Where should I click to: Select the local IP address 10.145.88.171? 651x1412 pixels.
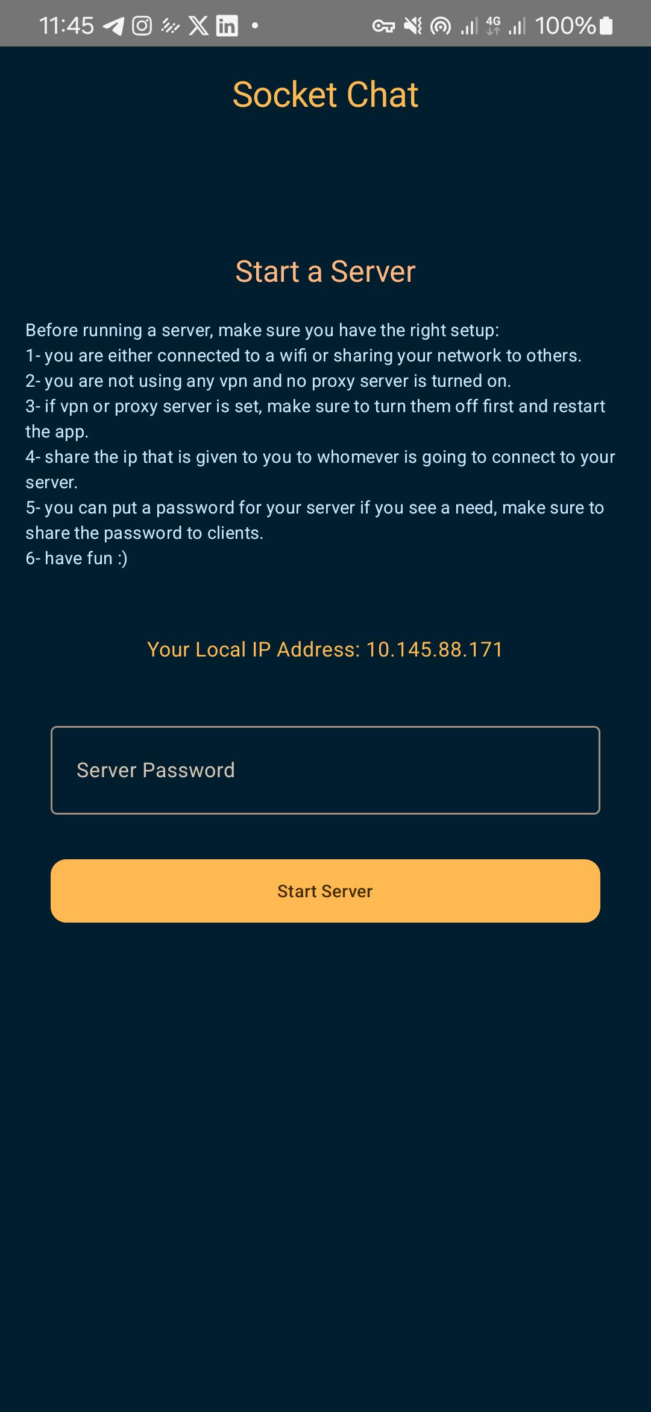pyautogui.click(x=435, y=649)
